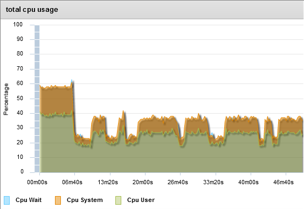Select the 46m40s time axis label
This screenshot has width=304, height=209.
click(x=284, y=182)
